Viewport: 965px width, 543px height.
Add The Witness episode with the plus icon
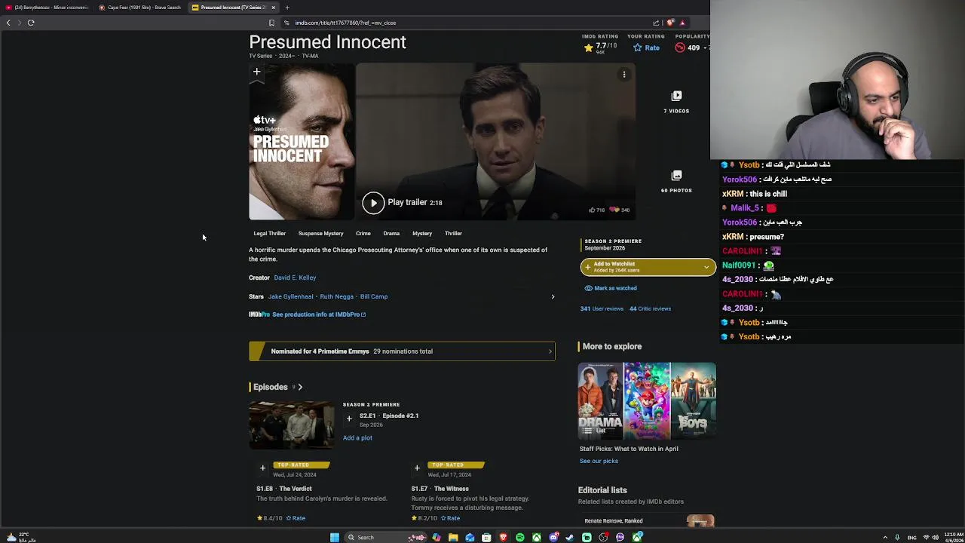[x=417, y=468]
